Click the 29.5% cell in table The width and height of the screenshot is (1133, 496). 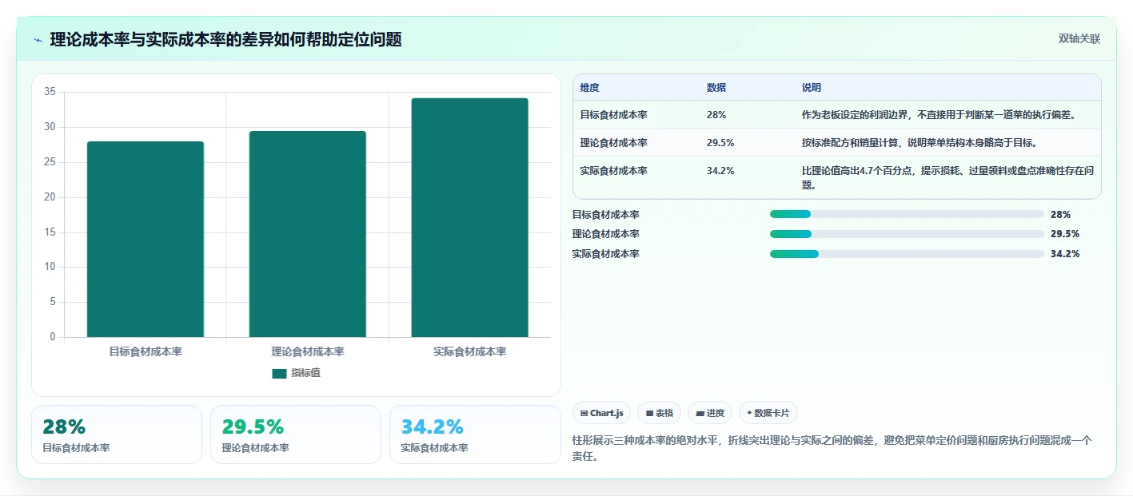[720, 143]
